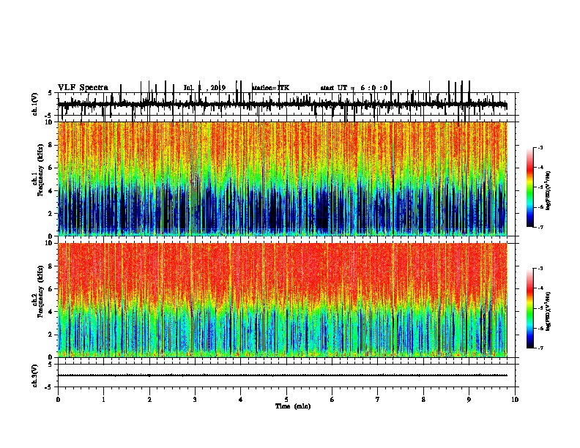
Task: Click the ch.2 spectrogram "10" kHz tick label
Action: (x=49, y=243)
